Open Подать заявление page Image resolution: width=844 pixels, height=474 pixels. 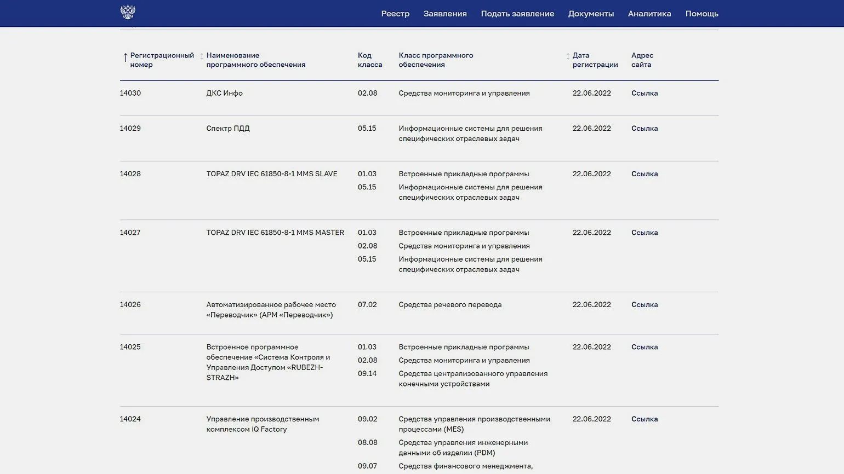tap(517, 14)
